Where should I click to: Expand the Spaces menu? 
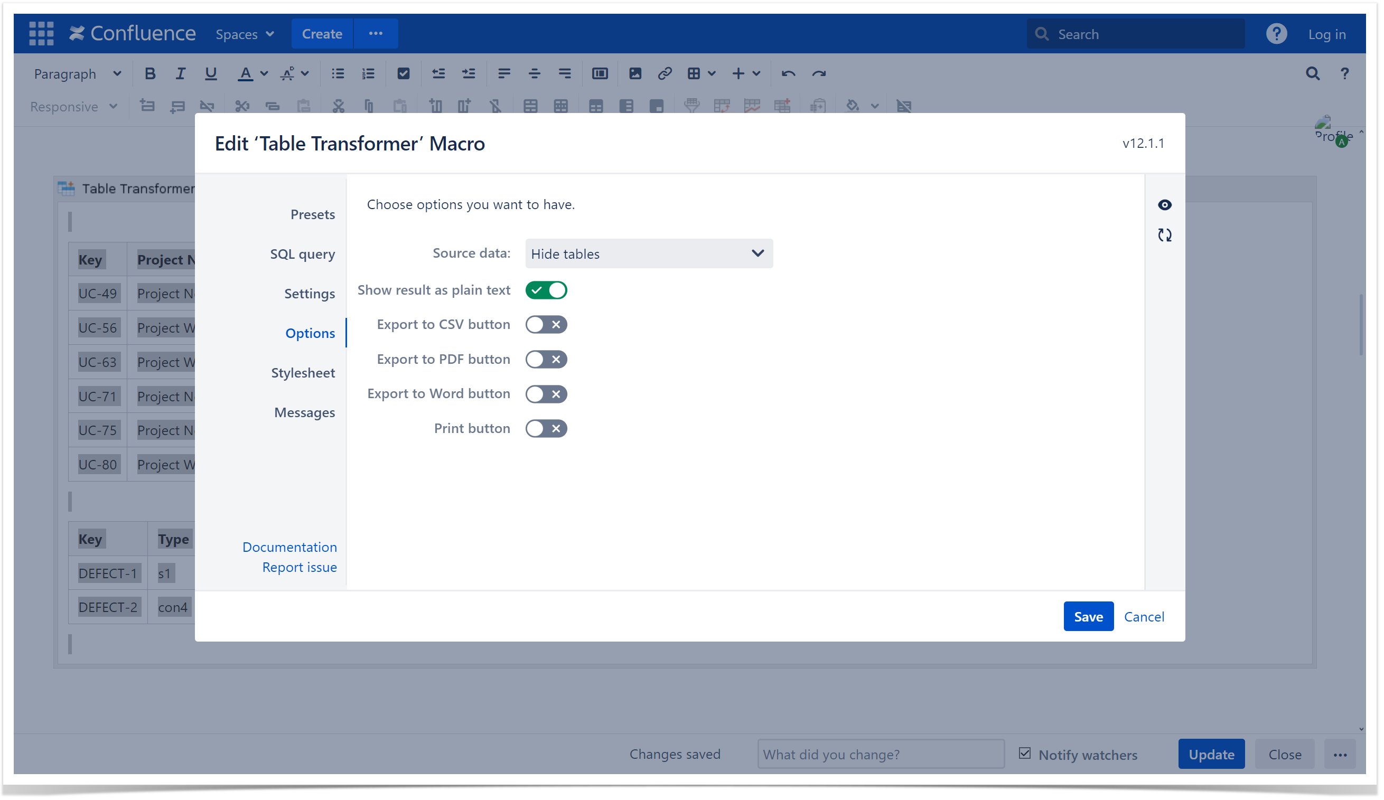tap(245, 34)
